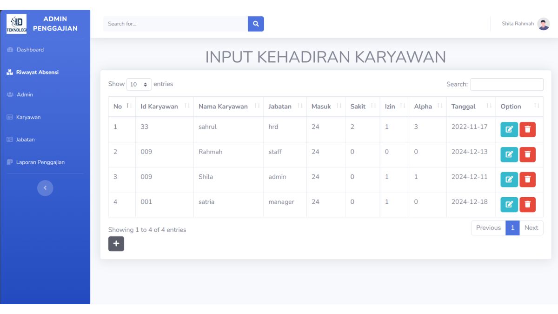Click the name cell Rahmah
The width and height of the screenshot is (558, 314).
coord(210,152)
